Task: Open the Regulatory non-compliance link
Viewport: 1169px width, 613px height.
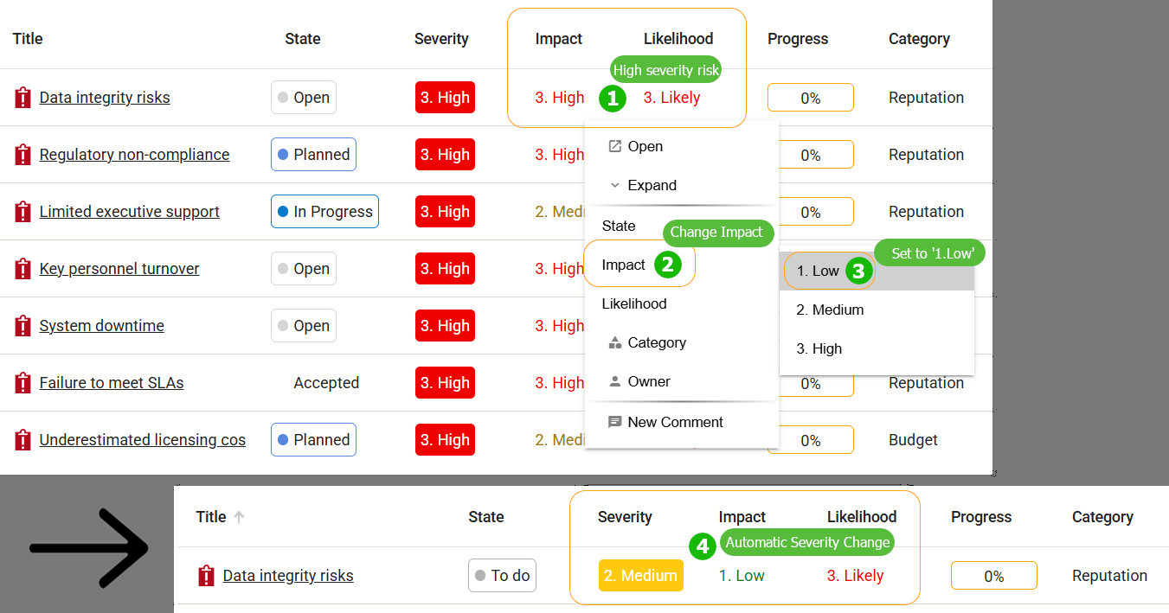Action: pos(134,155)
